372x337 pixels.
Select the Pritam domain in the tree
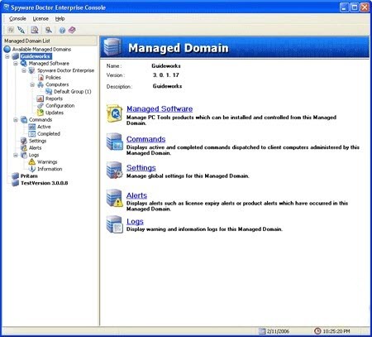tap(29, 176)
